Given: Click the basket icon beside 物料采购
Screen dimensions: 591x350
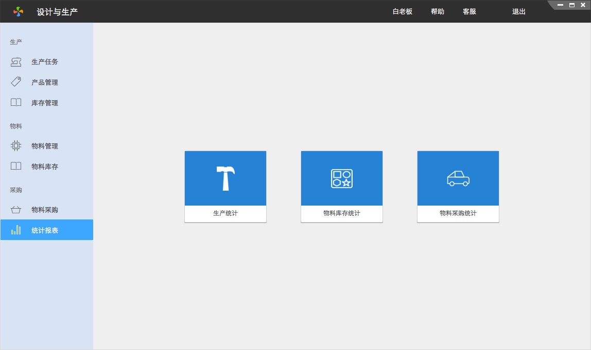Looking at the screenshot, I should (16, 209).
